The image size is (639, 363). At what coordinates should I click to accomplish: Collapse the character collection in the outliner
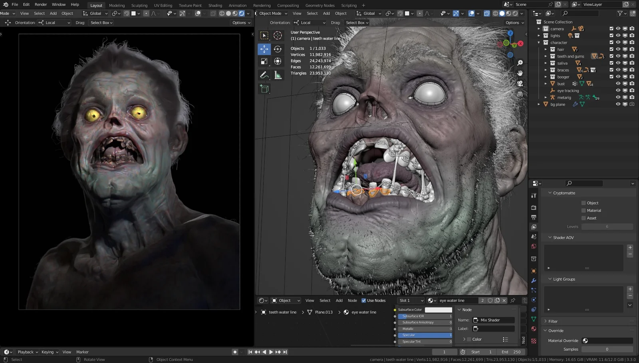pos(539,42)
